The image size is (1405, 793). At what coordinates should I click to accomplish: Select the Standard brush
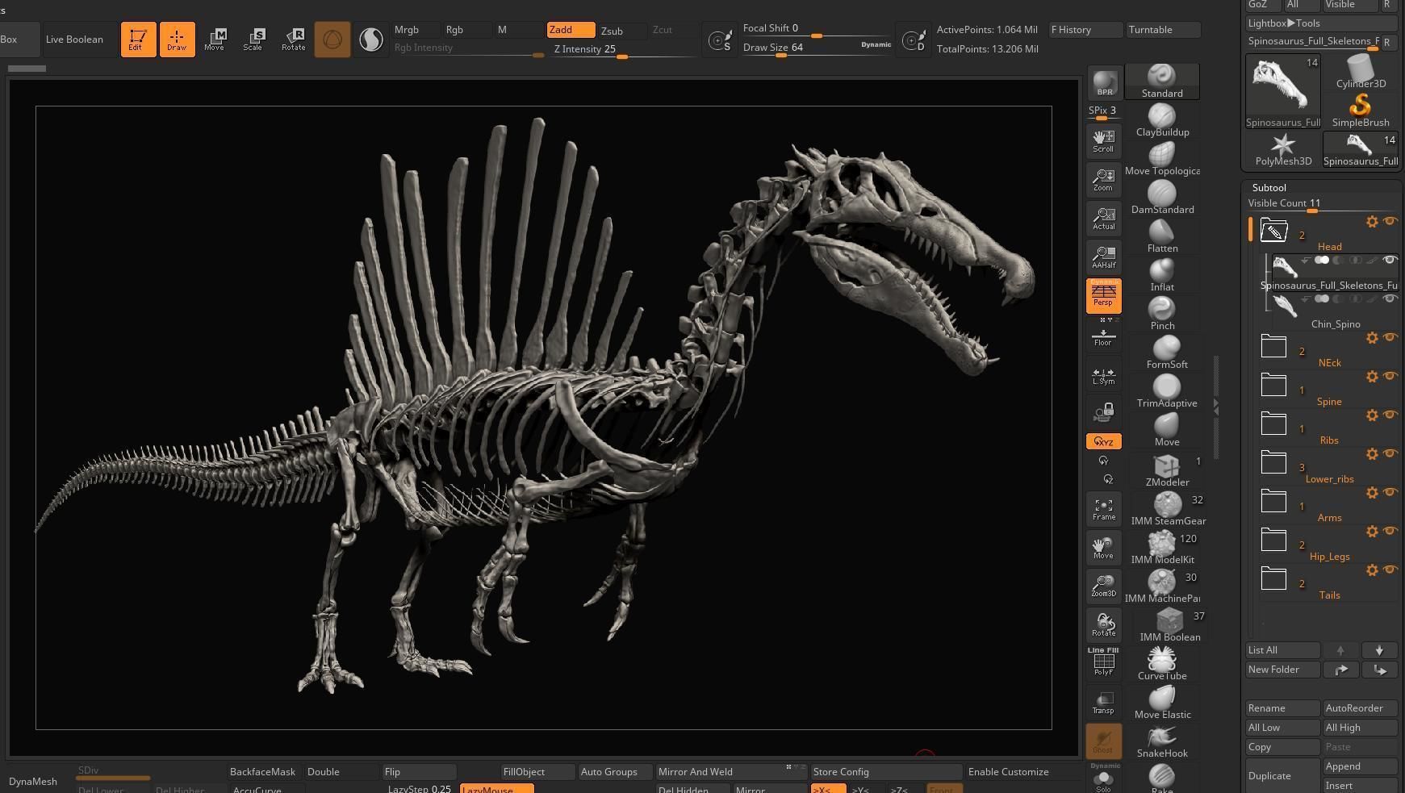click(x=1162, y=81)
